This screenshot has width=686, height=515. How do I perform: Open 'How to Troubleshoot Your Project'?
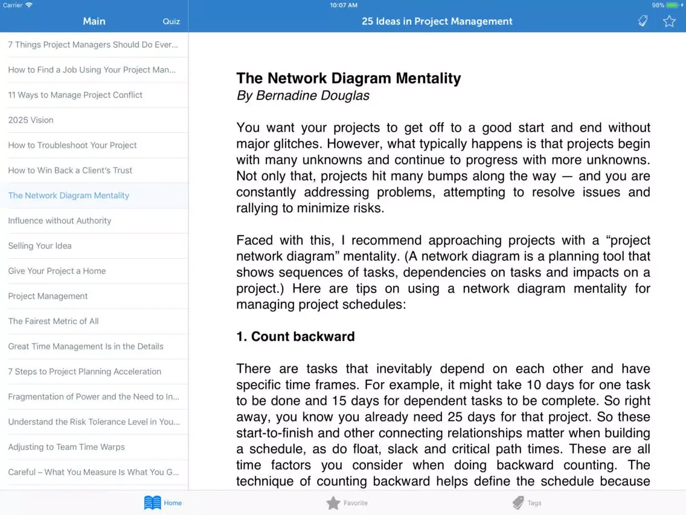[94, 146]
